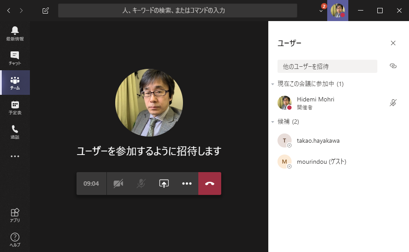Open more actions menu in call controls
The image size is (409, 252).
click(x=187, y=184)
